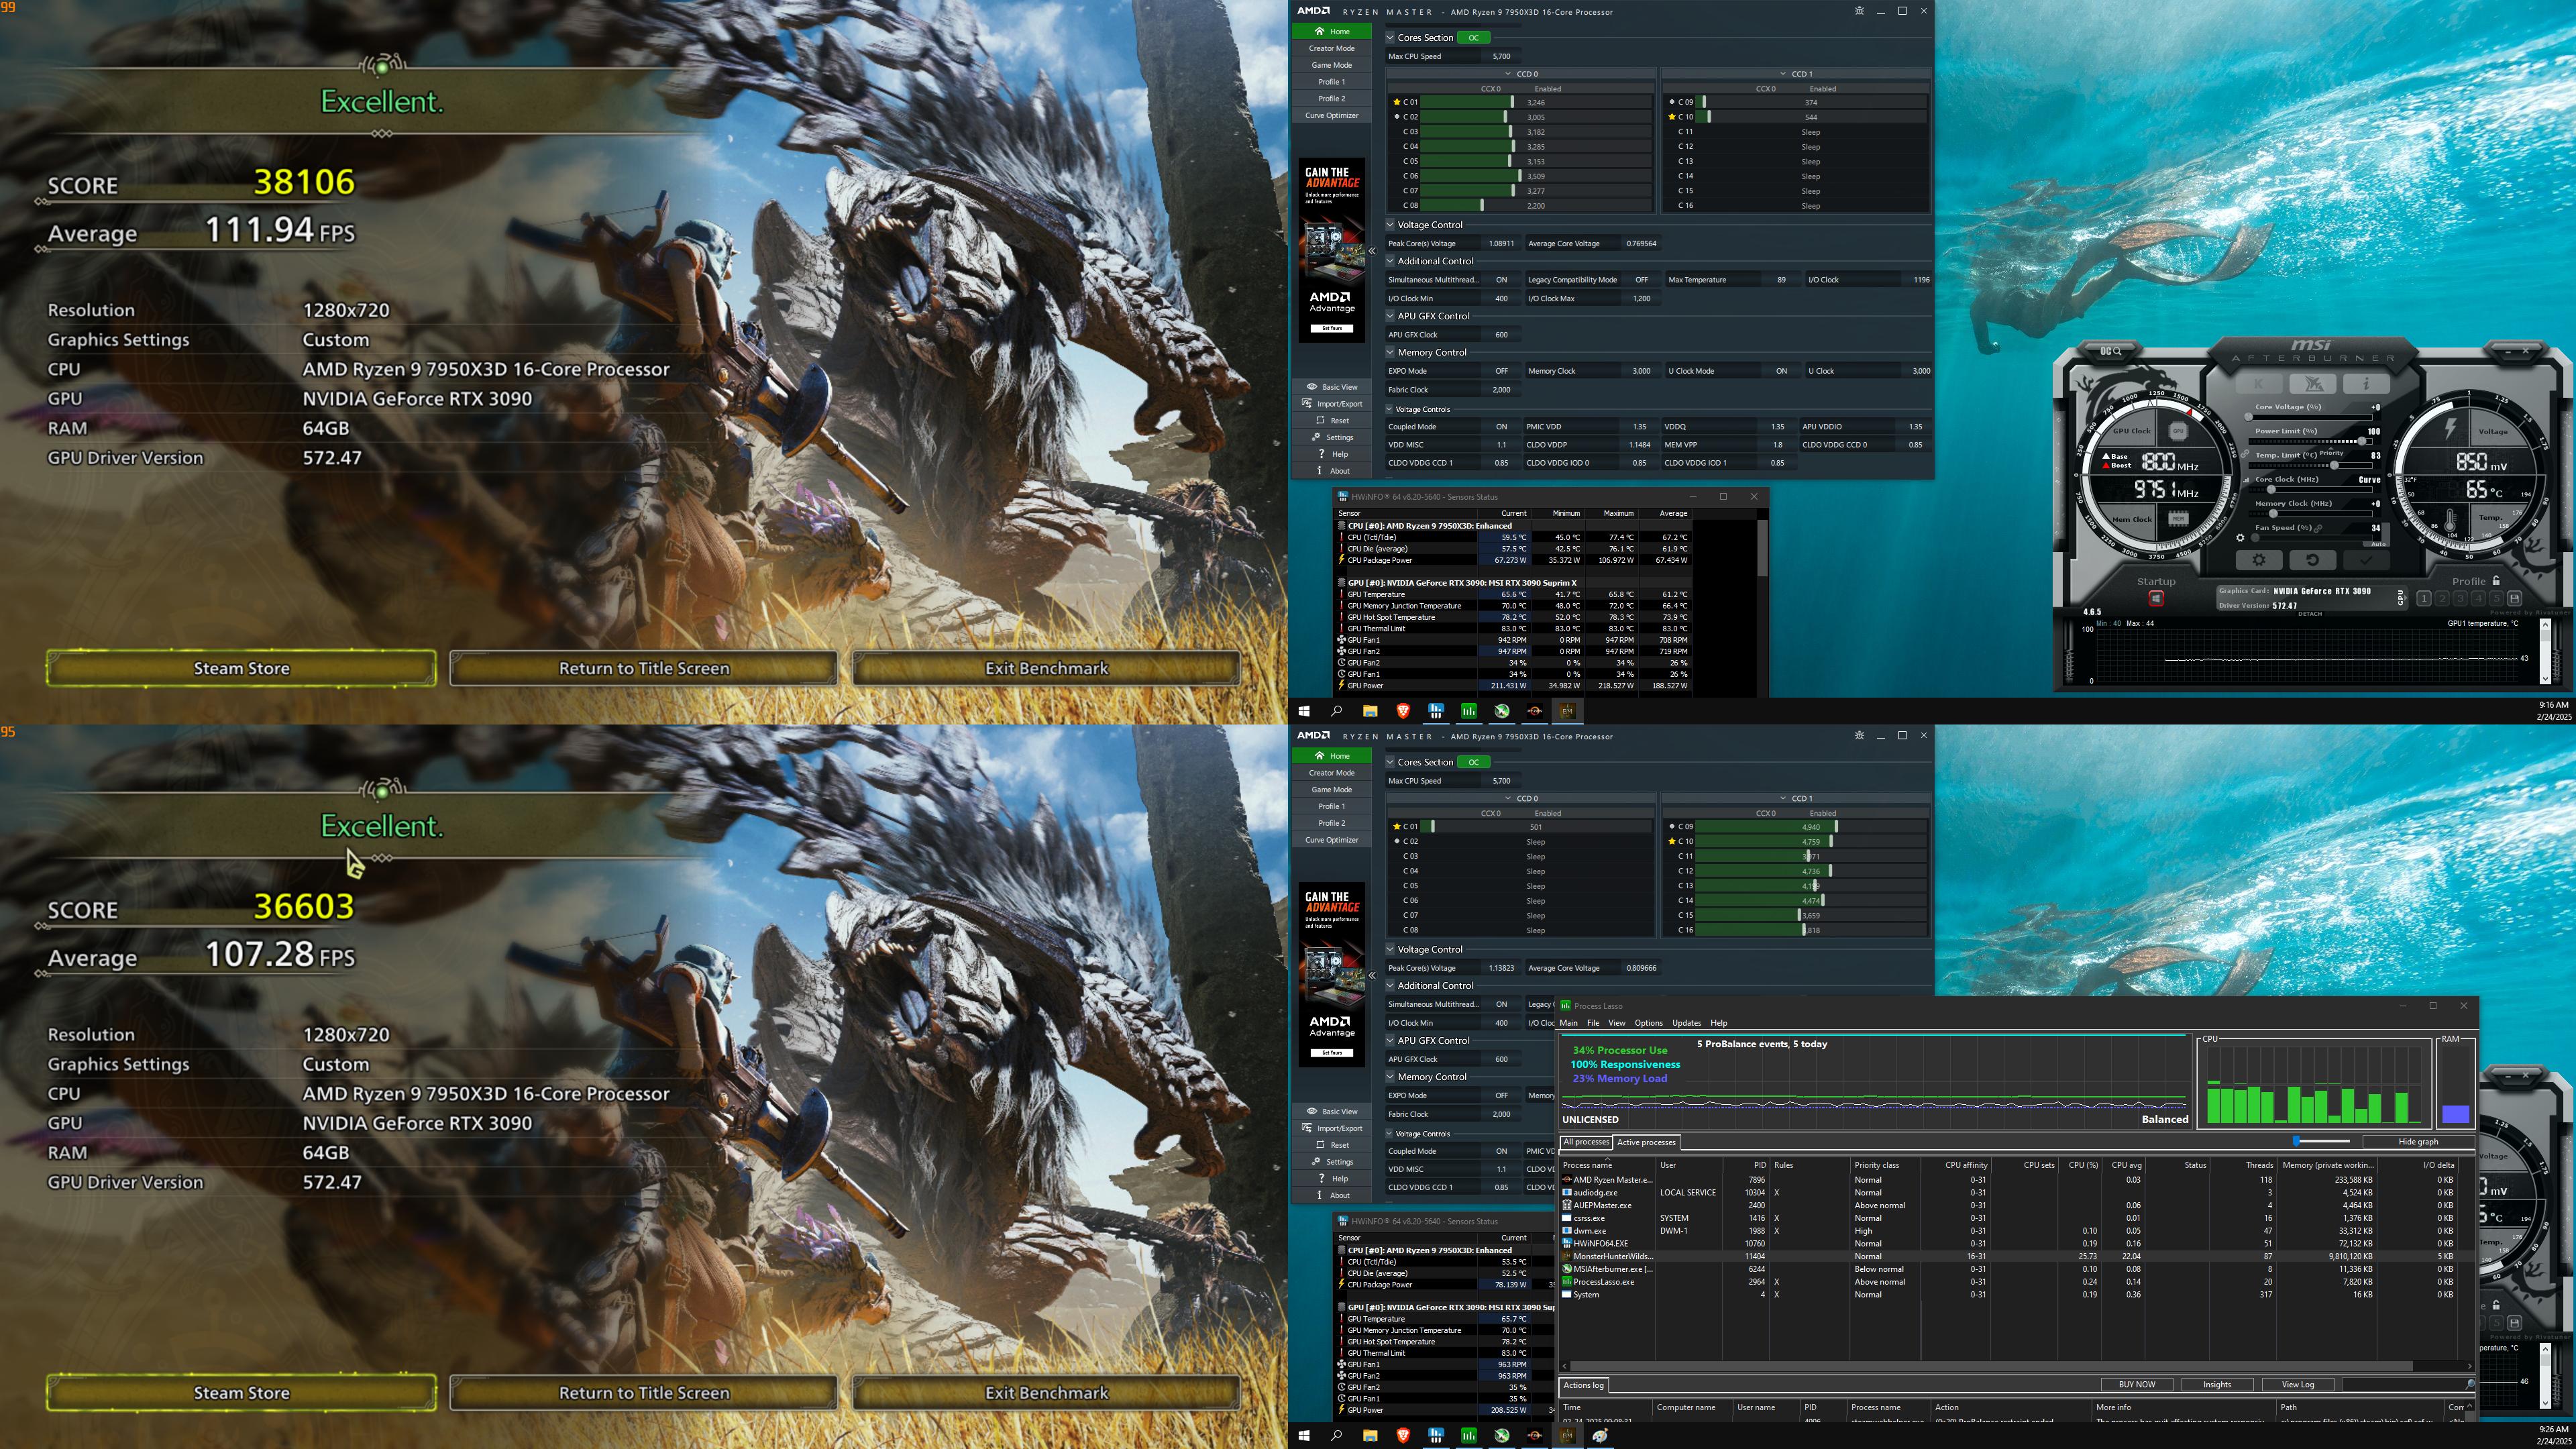Sort by CPU avg column in Process Lasso
The image size is (2576, 1449).
(x=2126, y=1165)
